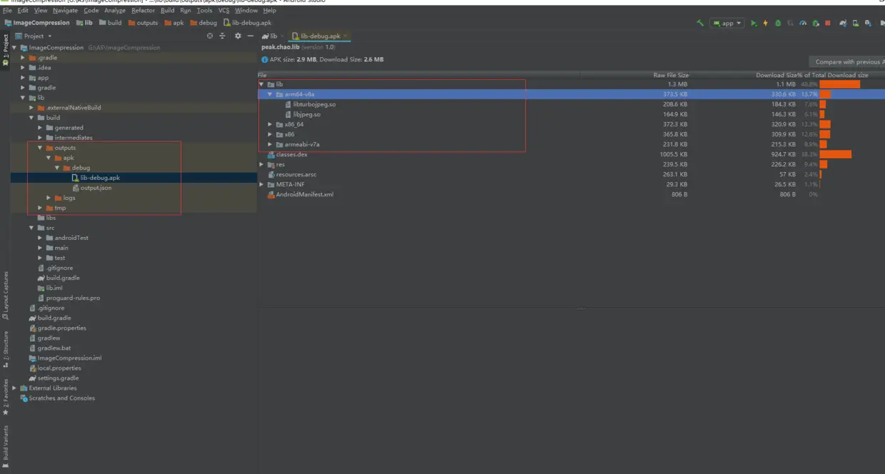Hide the Project panel with minus icon
This screenshot has height=474, width=885.
tap(250, 36)
